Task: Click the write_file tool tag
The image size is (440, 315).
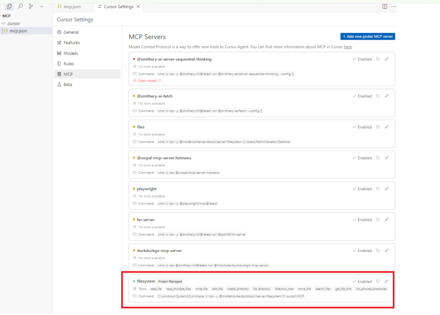Action: pos(202,289)
